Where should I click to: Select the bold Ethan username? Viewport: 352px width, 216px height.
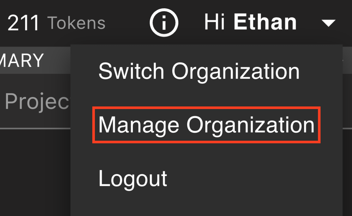pyautogui.click(x=265, y=22)
